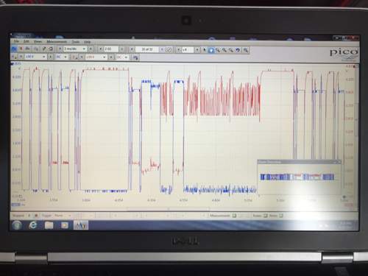Expand the Trigger mode None dropdown

[x=63, y=216]
